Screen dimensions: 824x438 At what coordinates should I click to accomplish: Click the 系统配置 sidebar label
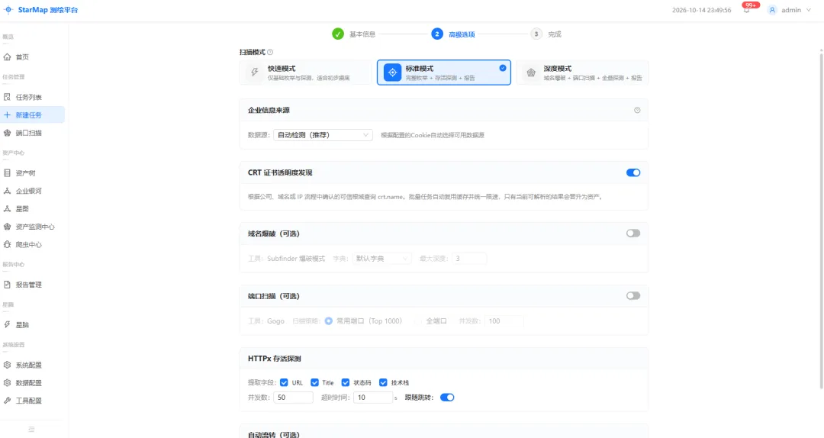click(x=28, y=365)
